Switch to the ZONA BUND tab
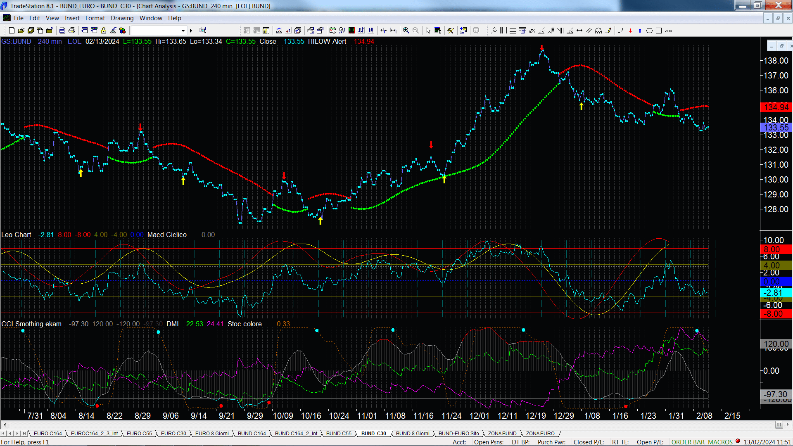This screenshot has width=793, height=446. coord(502,433)
